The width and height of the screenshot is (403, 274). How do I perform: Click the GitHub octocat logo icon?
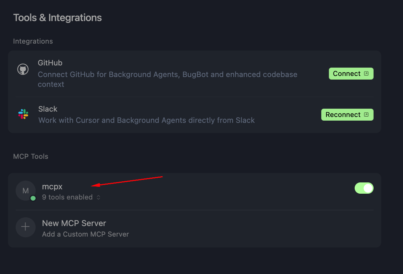click(x=23, y=69)
